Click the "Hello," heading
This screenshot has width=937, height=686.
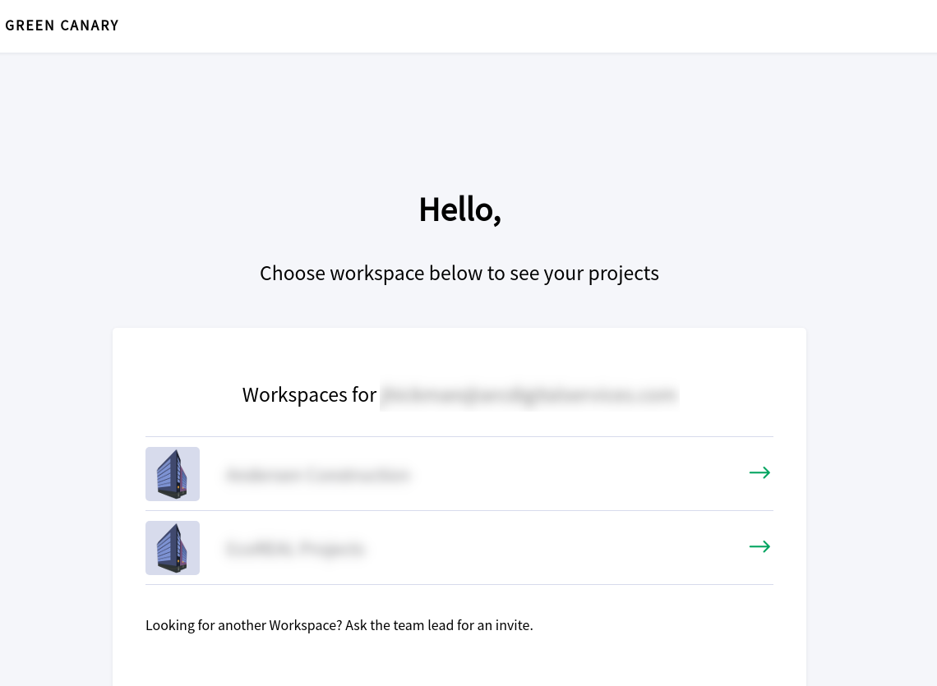pos(459,209)
